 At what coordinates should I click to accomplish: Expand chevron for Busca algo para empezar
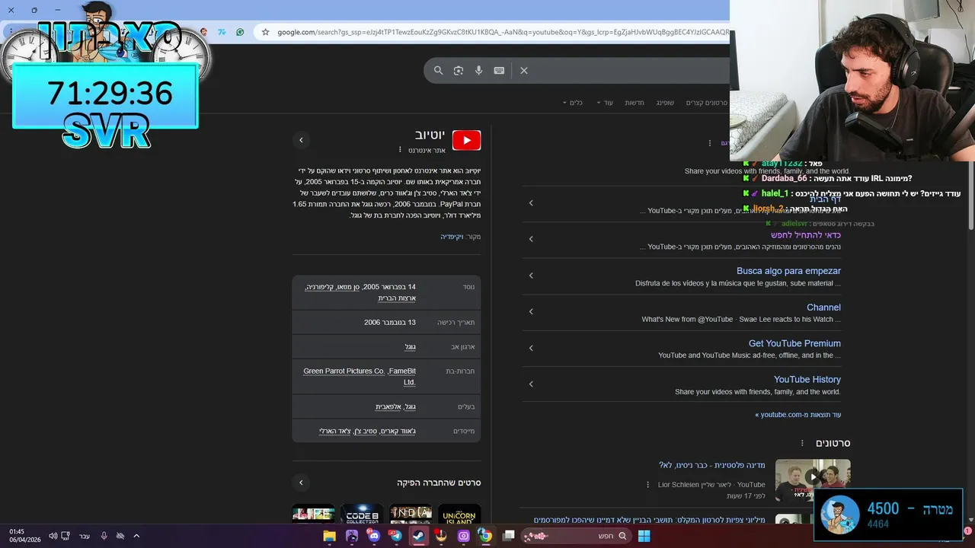(531, 276)
